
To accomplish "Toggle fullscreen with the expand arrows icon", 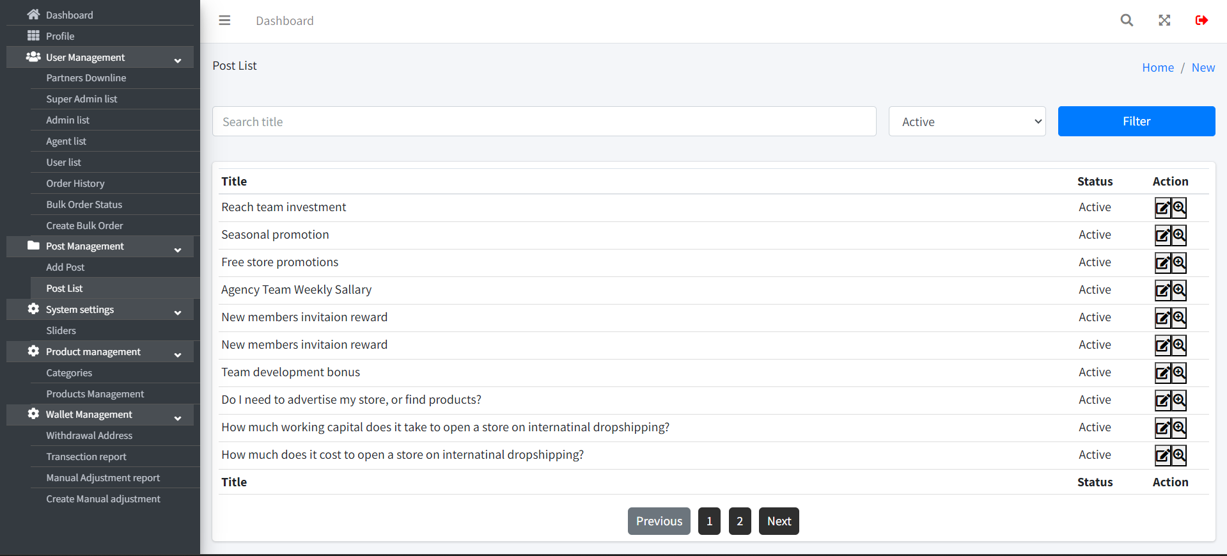I will (x=1164, y=20).
